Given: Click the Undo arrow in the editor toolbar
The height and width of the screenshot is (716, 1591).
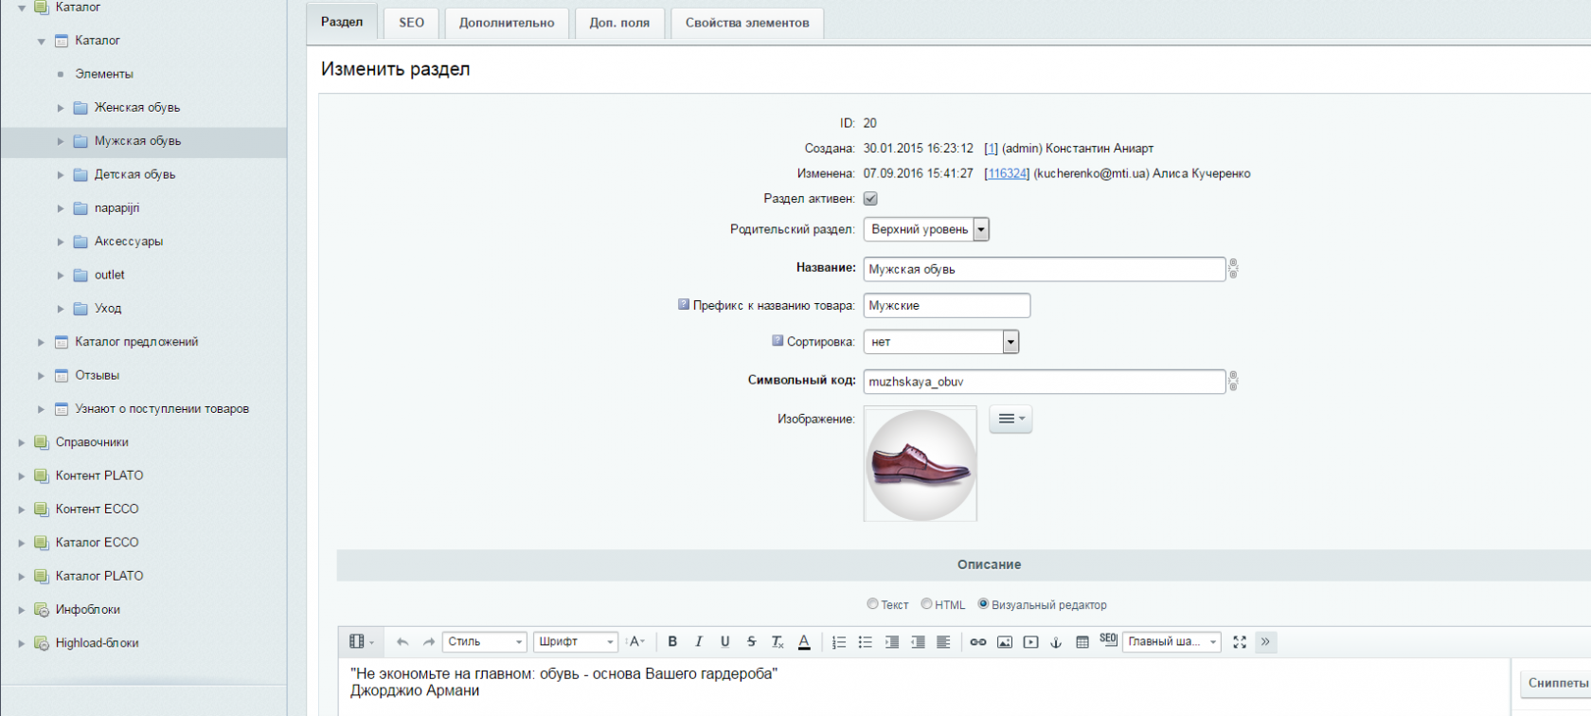Looking at the screenshot, I should pos(402,642).
